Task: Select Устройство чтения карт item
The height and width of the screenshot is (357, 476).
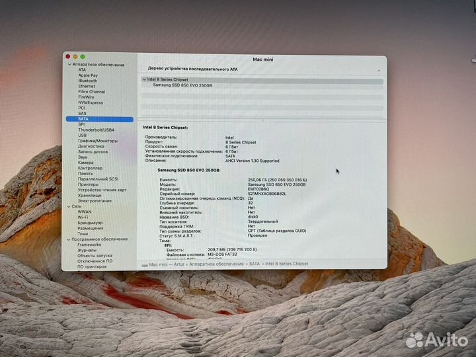Action: point(102,190)
